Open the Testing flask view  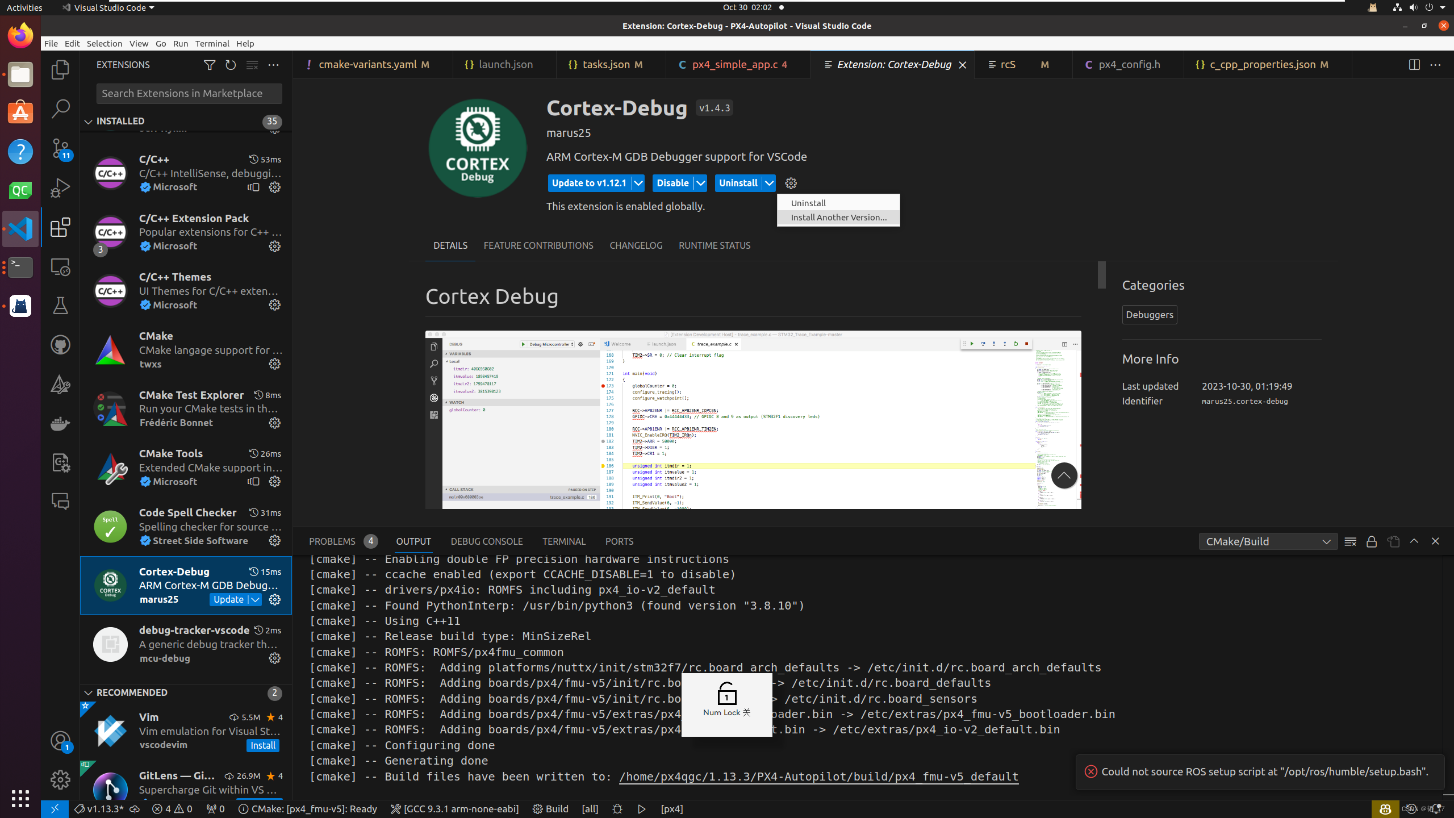click(60, 306)
